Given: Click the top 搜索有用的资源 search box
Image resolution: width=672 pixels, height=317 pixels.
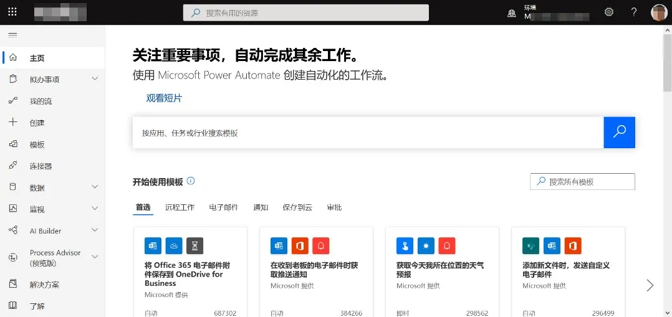Looking at the screenshot, I should 306,13.
